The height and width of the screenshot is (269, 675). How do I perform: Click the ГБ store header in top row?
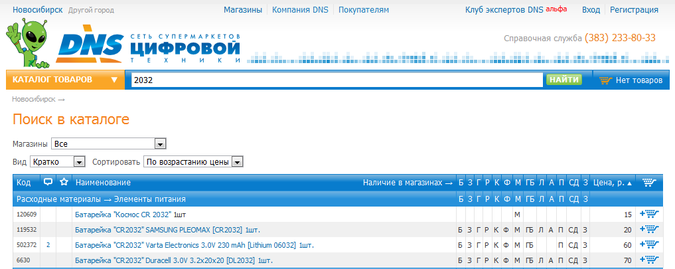530,183
